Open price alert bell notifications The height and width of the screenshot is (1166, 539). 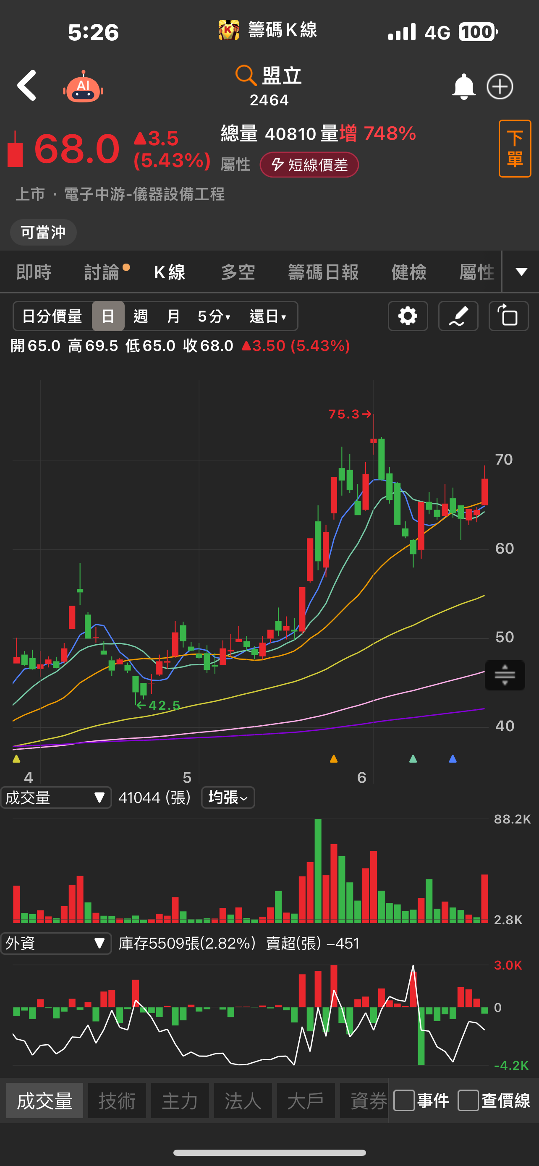coord(463,86)
